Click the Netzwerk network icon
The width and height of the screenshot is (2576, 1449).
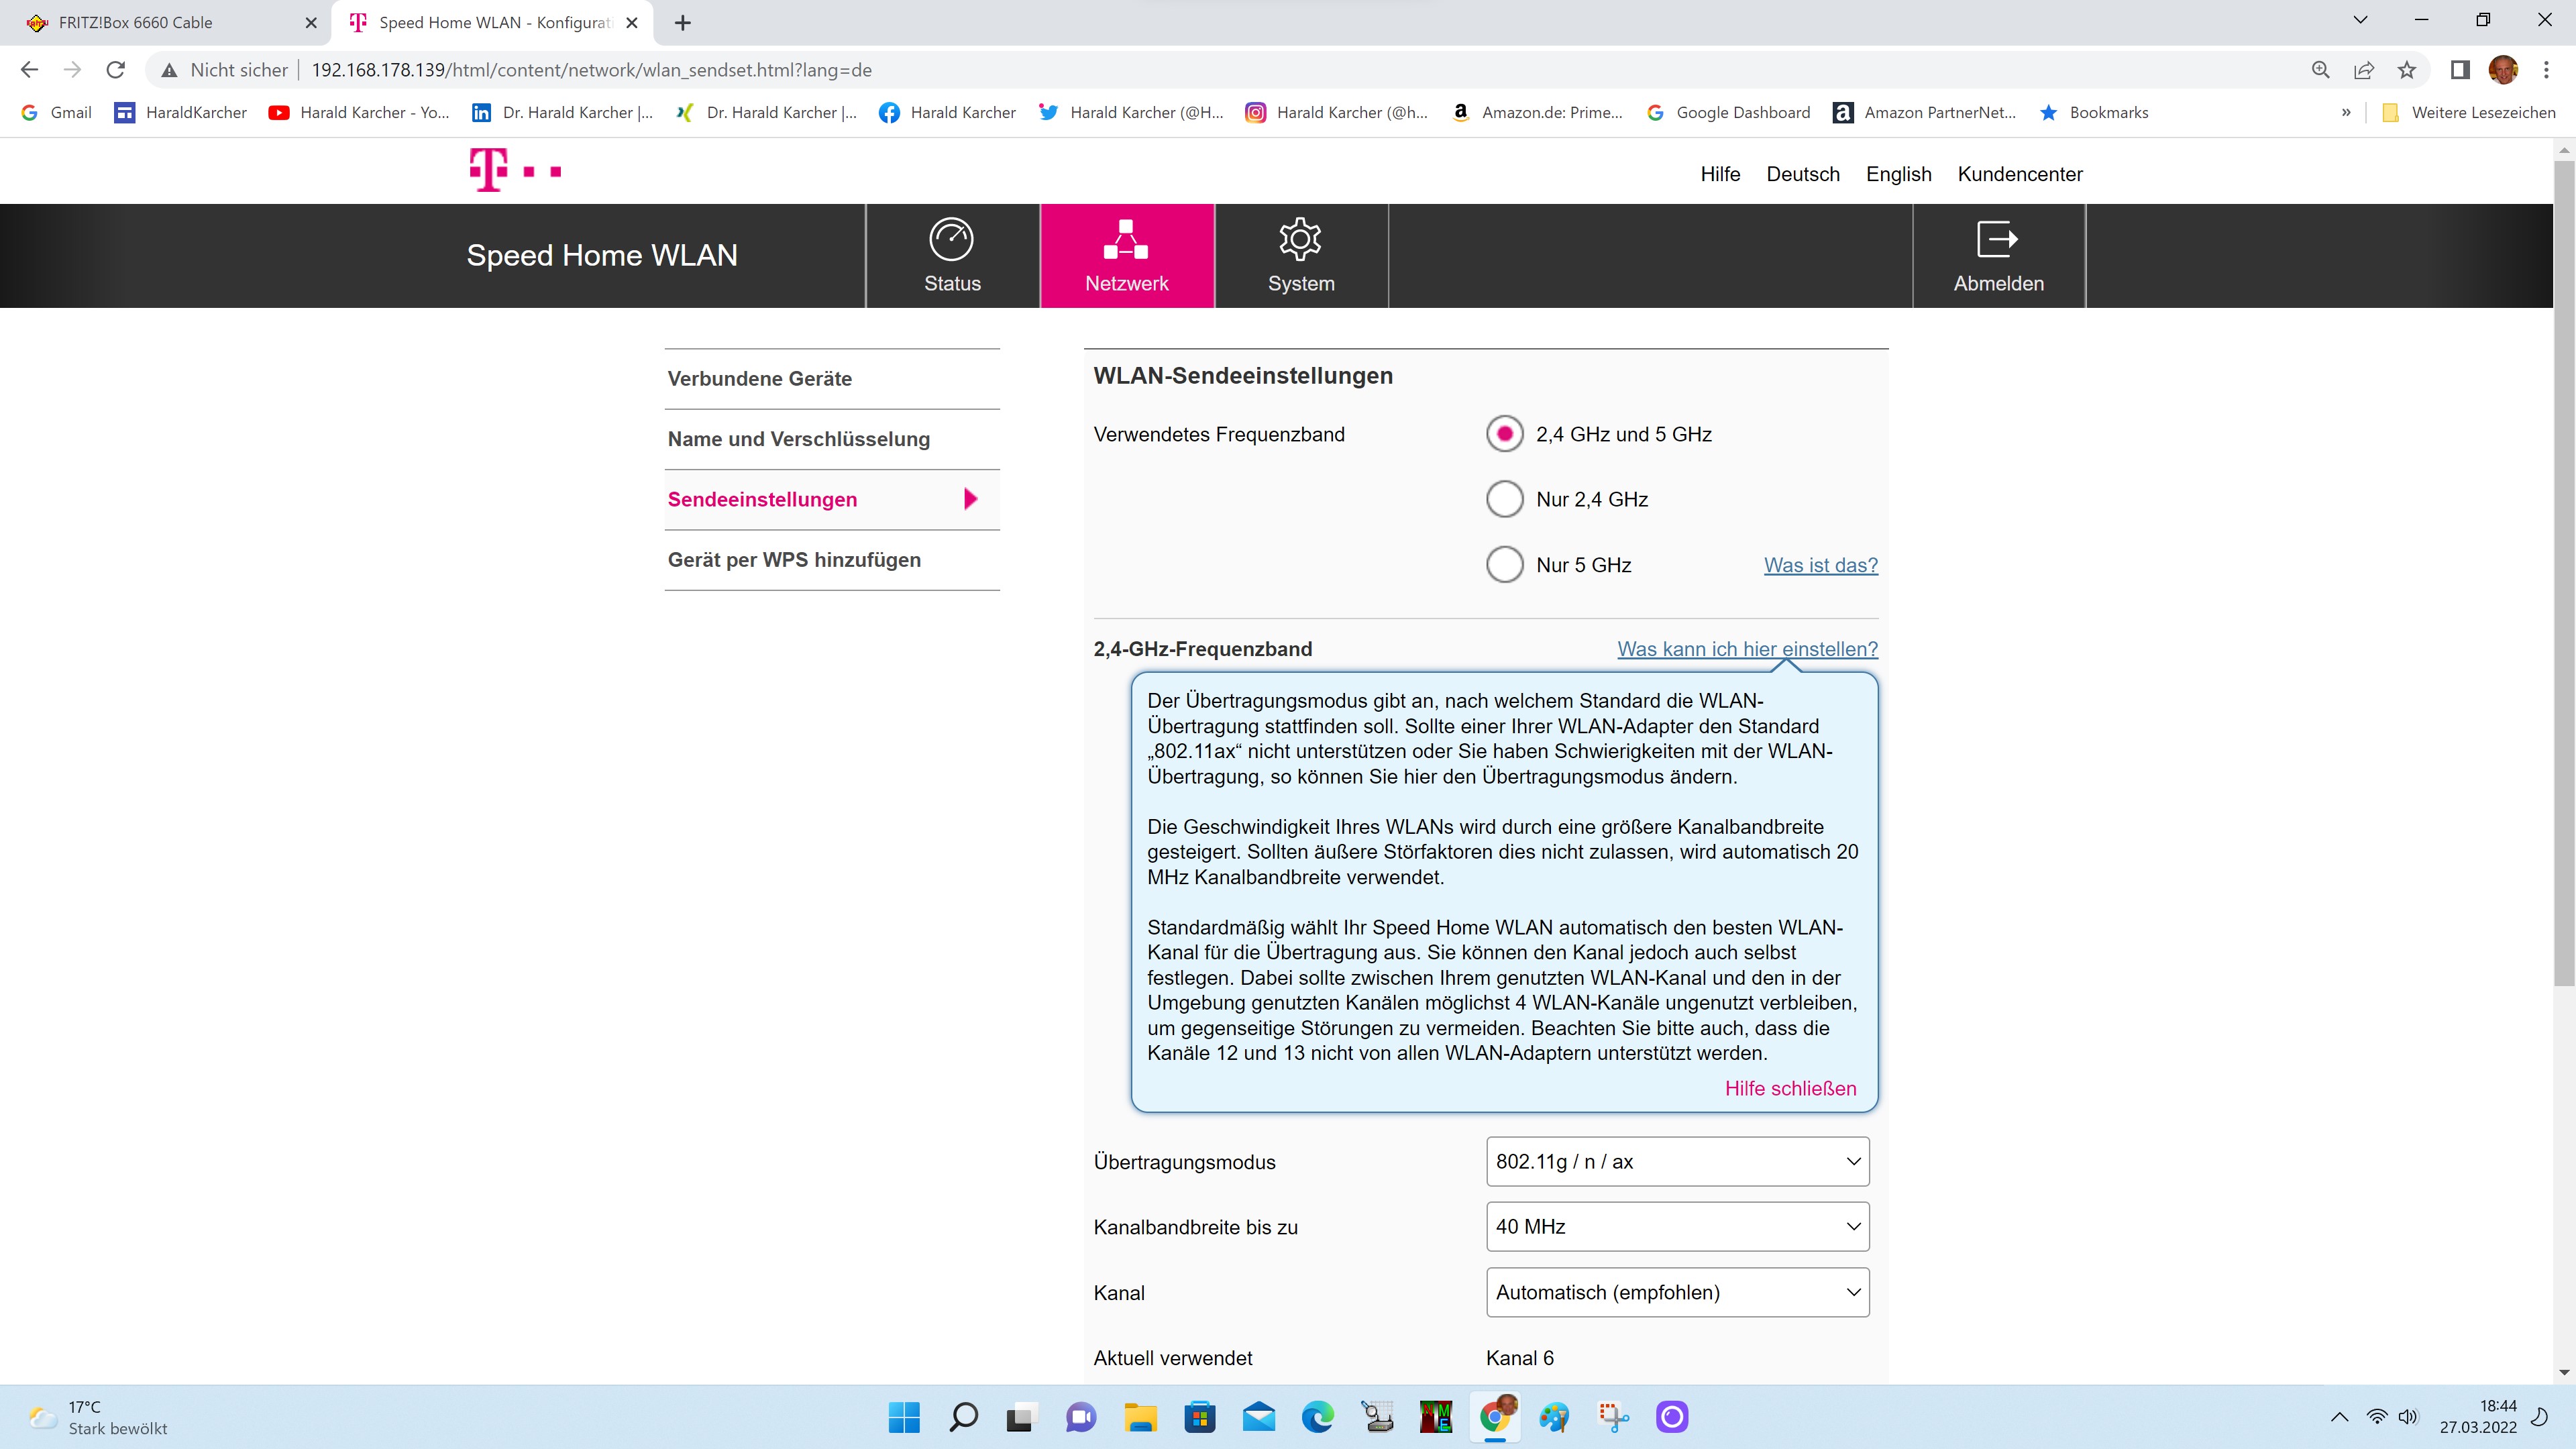1126,240
